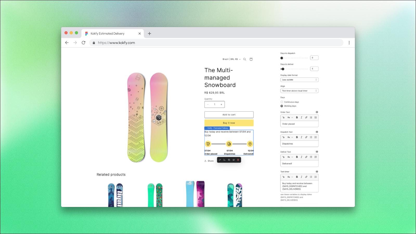This screenshot has width=416, height=234.
Task: Increase quantity with the plus button
Action: (x=221, y=105)
